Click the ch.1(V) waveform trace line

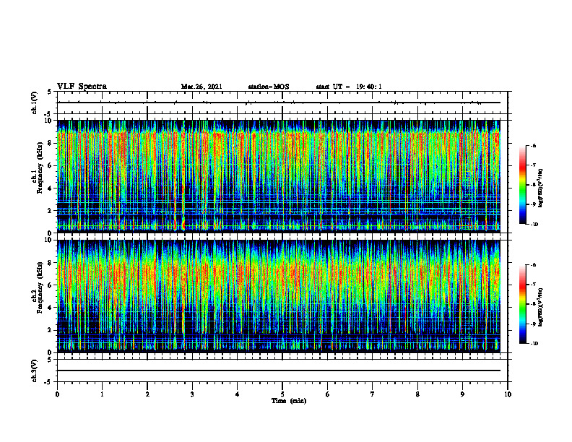(279, 103)
